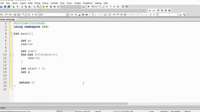This screenshot has width=200, height=112.
Task: Click 'using namespace std;' line
Action: pos(31,27)
